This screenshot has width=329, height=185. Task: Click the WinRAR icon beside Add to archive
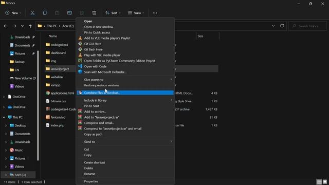click(80, 112)
